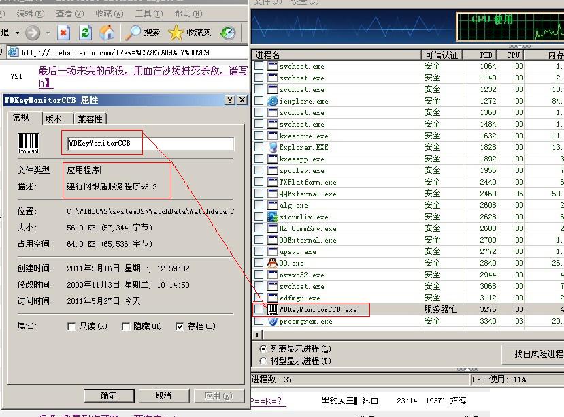
Task: Click the iexplore.exe process icon
Action: pyautogui.click(x=273, y=102)
